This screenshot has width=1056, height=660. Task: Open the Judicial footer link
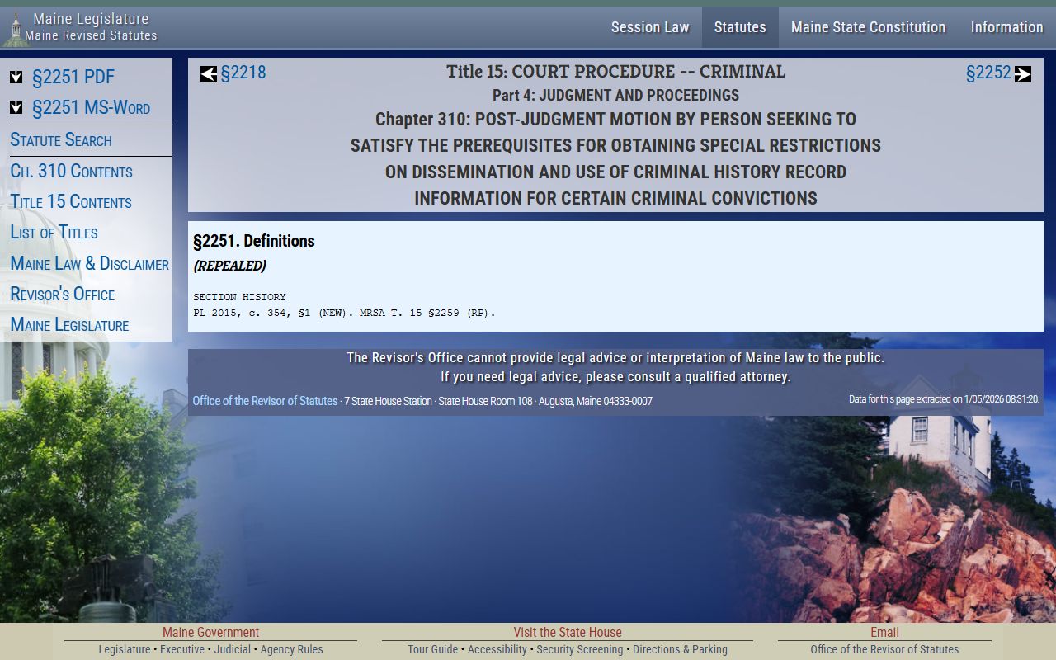pos(233,649)
